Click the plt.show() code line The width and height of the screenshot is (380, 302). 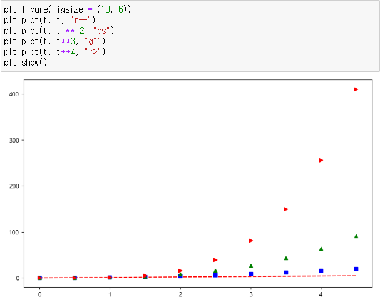point(26,63)
